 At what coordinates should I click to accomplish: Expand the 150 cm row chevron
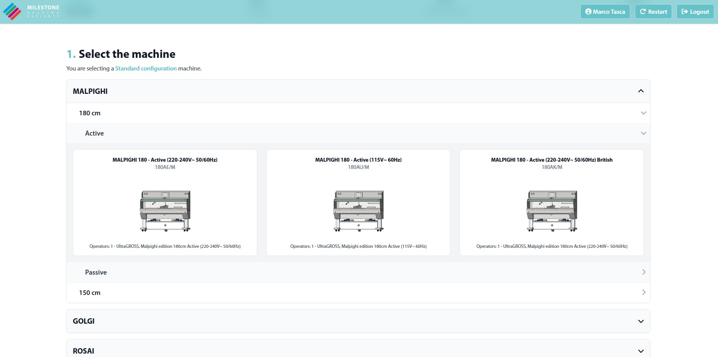click(x=644, y=292)
